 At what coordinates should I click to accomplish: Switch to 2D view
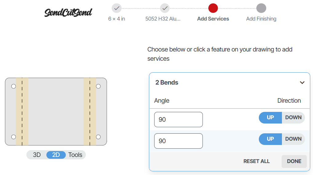pyautogui.click(x=56, y=155)
